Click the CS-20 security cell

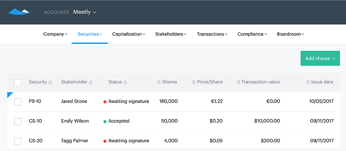[x=36, y=141]
